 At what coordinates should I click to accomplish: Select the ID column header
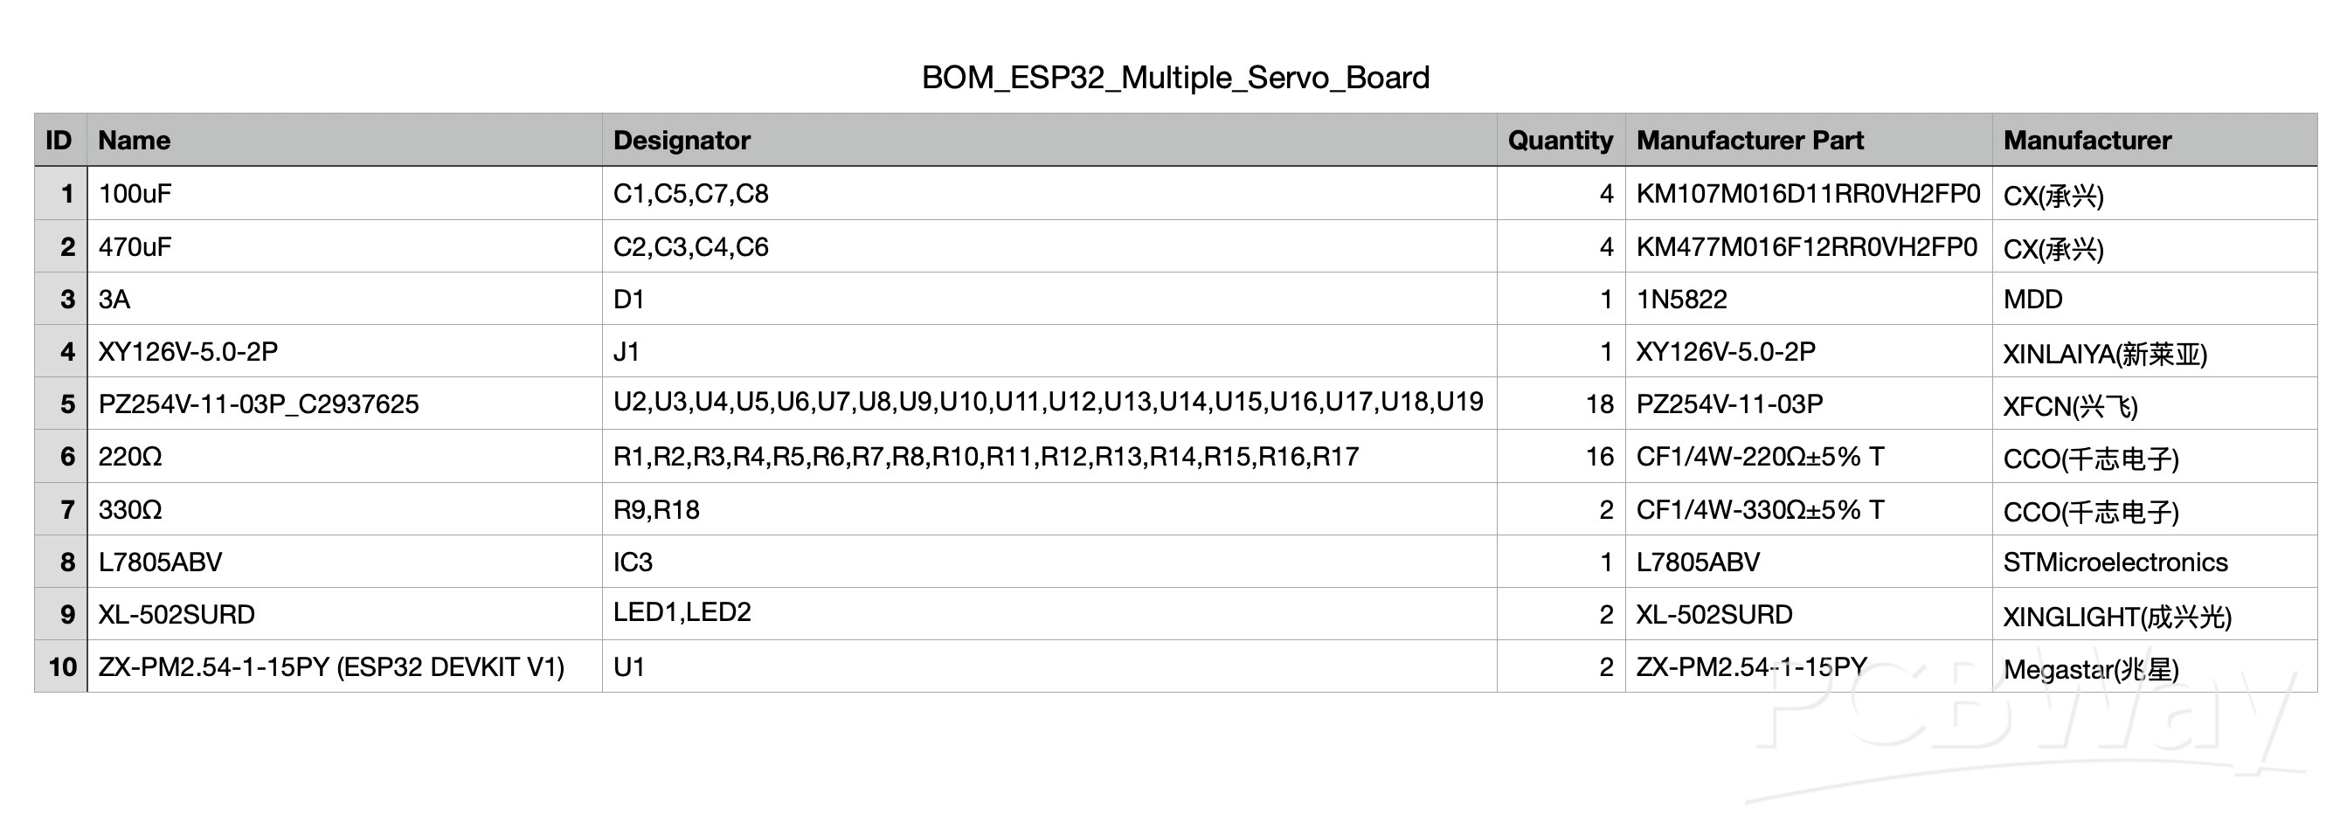tap(59, 141)
